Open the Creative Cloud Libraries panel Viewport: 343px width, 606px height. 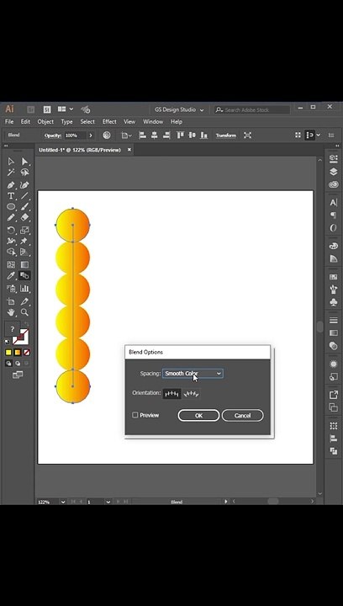tap(334, 184)
